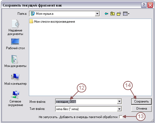The height and width of the screenshot is (123, 155).
Task: Click the Сохранить button
Action: point(141,101)
